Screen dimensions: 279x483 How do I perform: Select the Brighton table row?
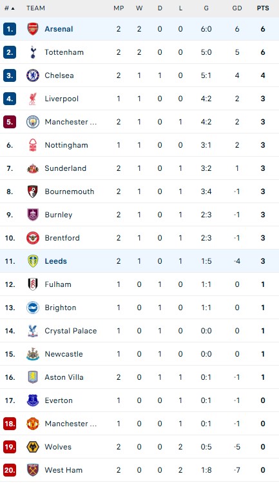[139, 308]
